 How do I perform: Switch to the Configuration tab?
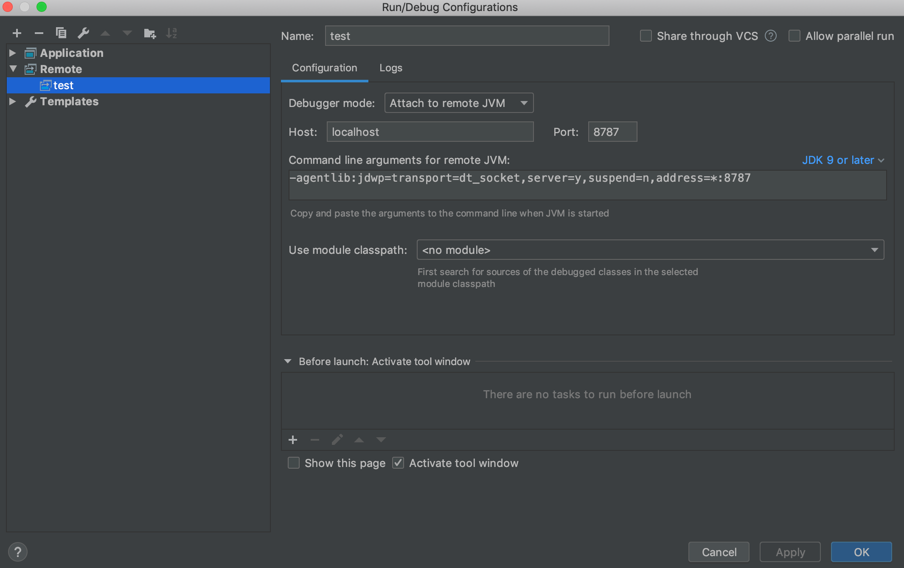[325, 68]
